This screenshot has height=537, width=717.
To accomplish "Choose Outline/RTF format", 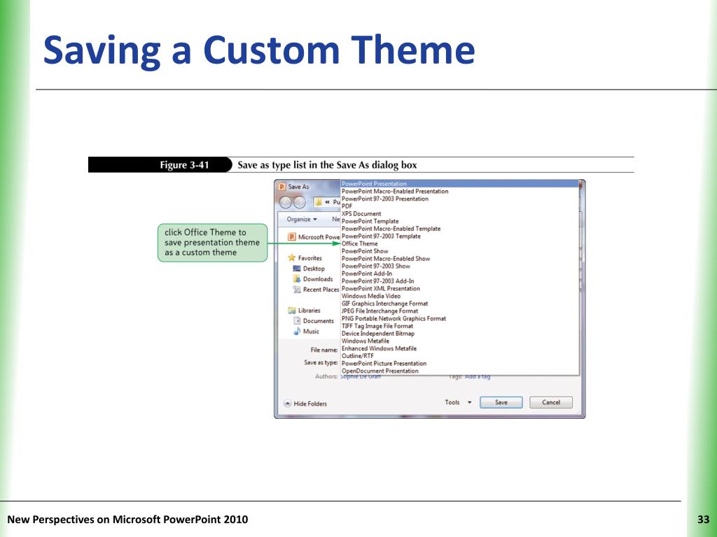I will (459, 356).
